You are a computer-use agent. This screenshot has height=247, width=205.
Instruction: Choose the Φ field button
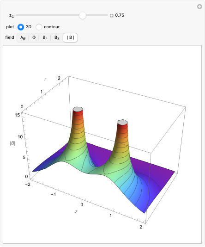click(x=34, y=37)
